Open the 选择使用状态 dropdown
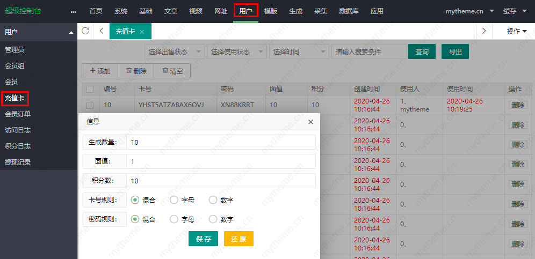 click(236, 51)
